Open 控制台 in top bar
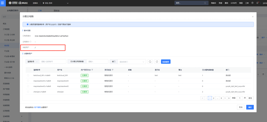The height and width of the screenshot is (122, 267). [35, 3]
